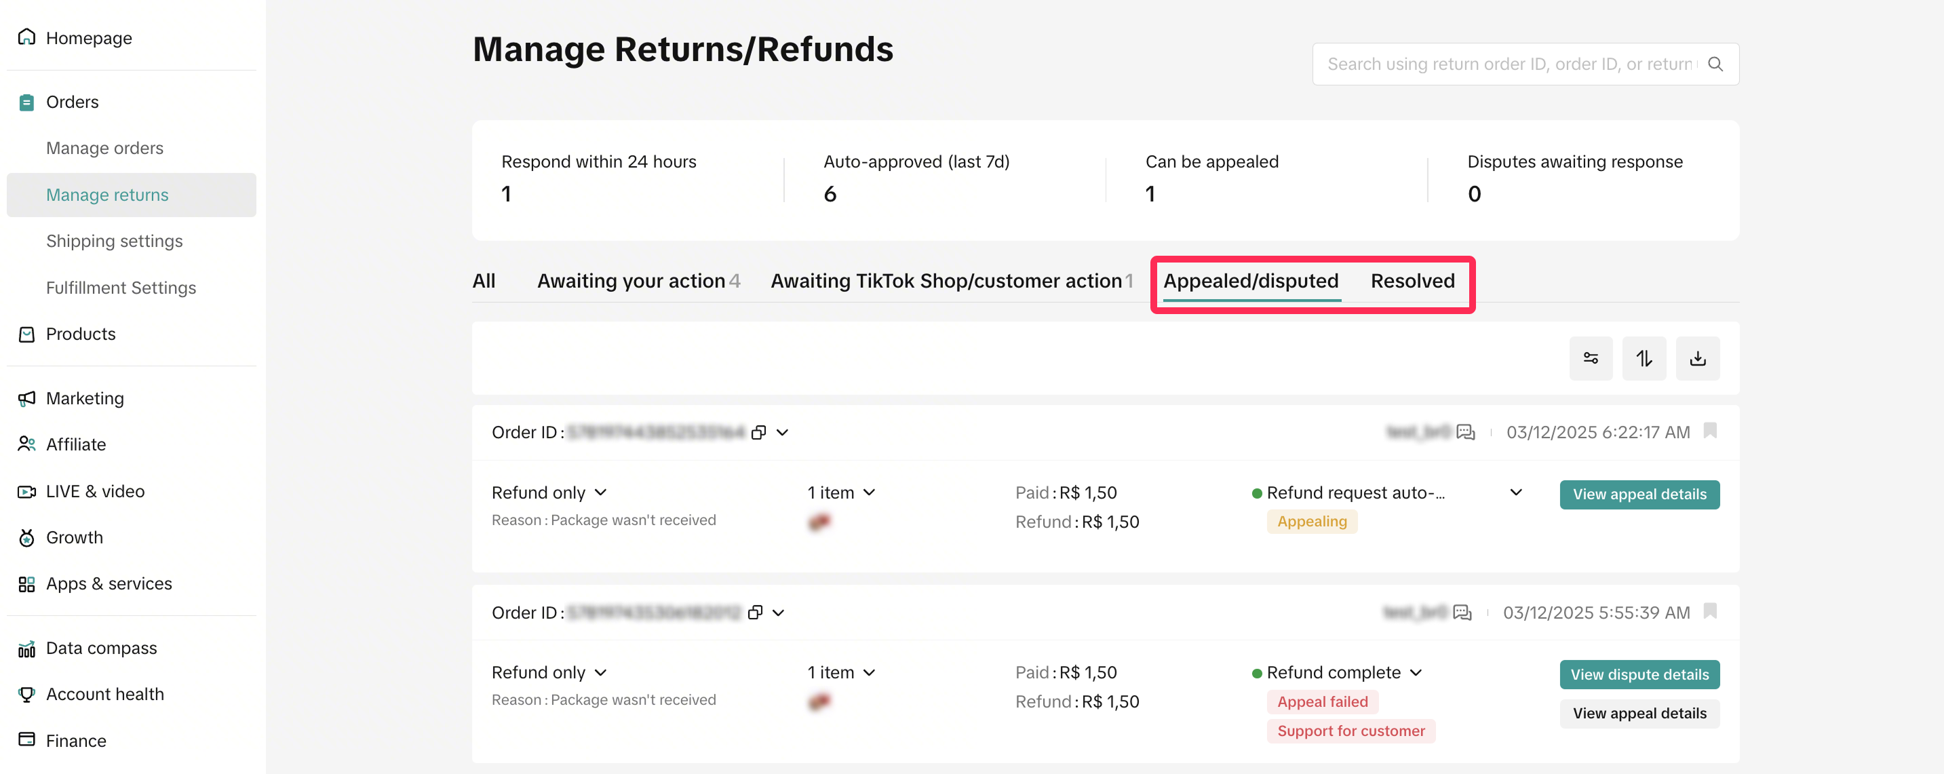Expand first order's Refund only dropdown
The width and height of the screenshot is (1944, 774).
point(601,492)
